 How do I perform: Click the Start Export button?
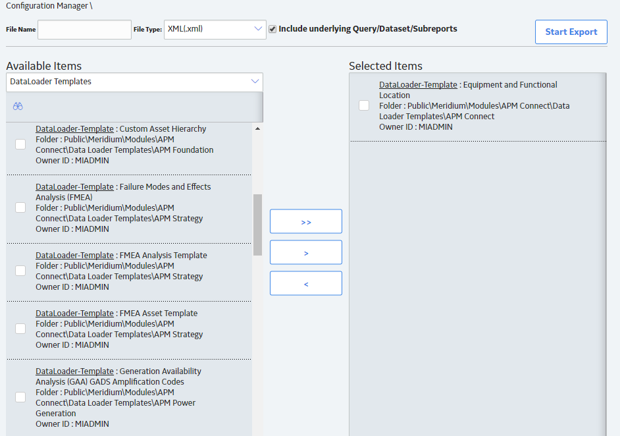point(571,32)
